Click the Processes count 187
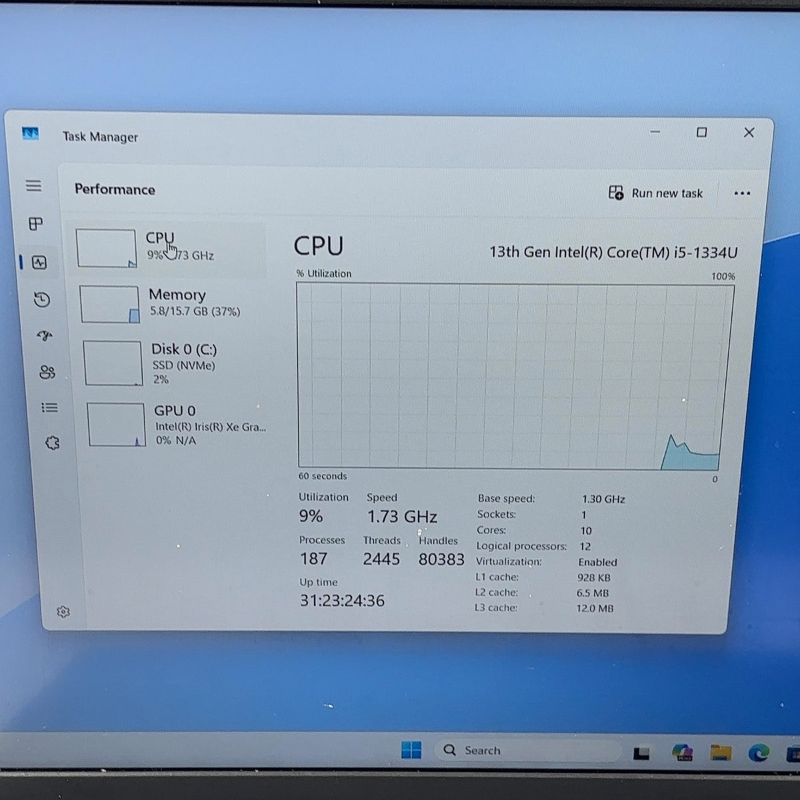Image resolution: width=800 pixels, height=800 pixels. 313,559
